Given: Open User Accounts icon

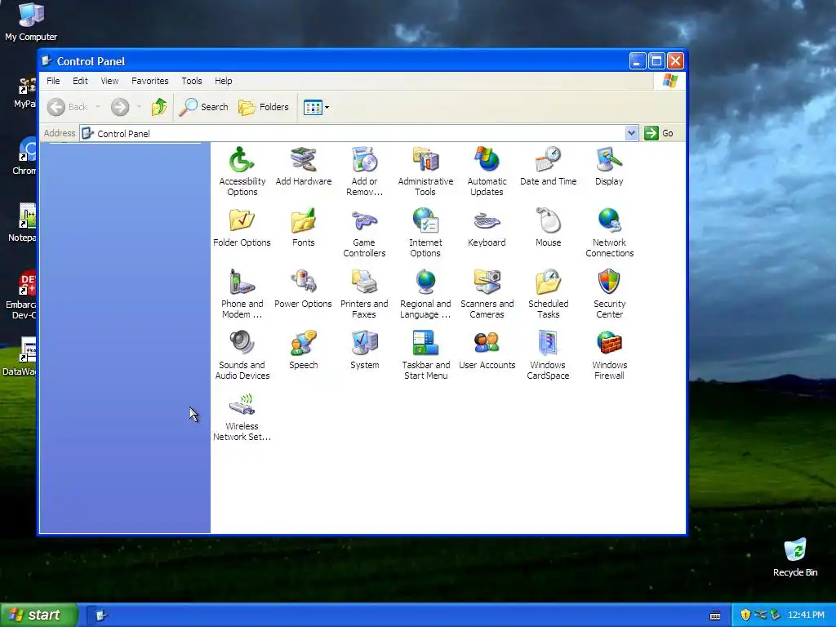Looking at the screenshot, I should click(x=487, y=350).
